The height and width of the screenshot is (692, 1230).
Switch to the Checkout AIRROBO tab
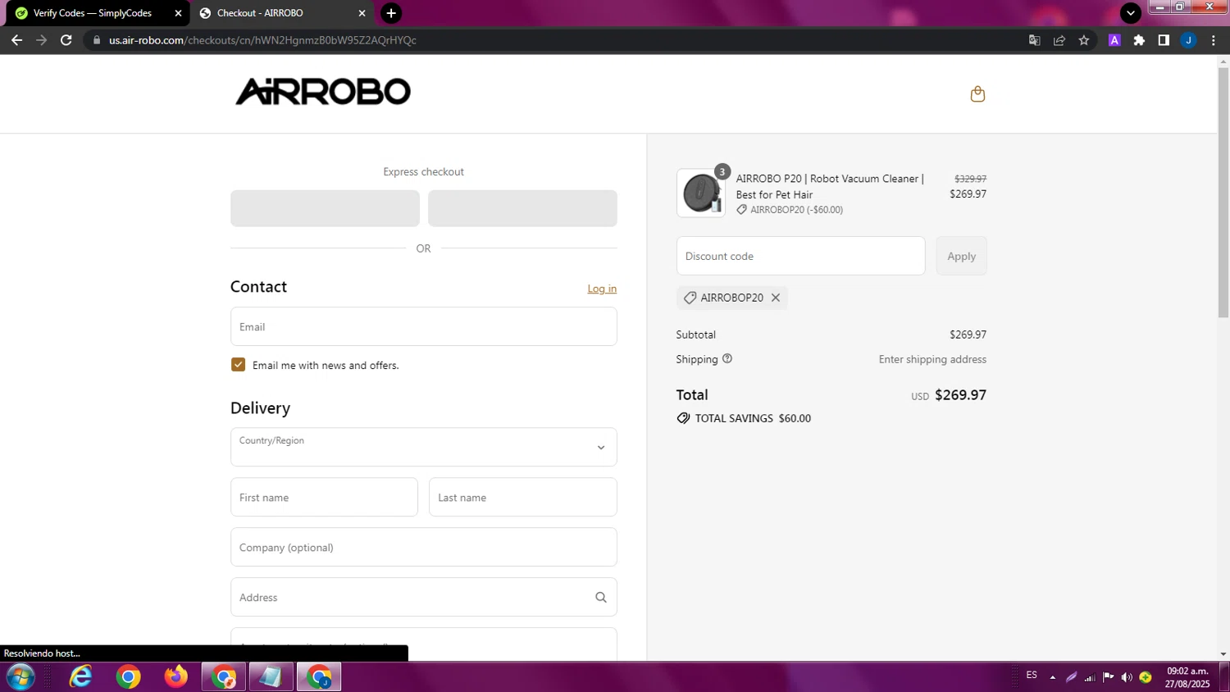click(282, 13)
